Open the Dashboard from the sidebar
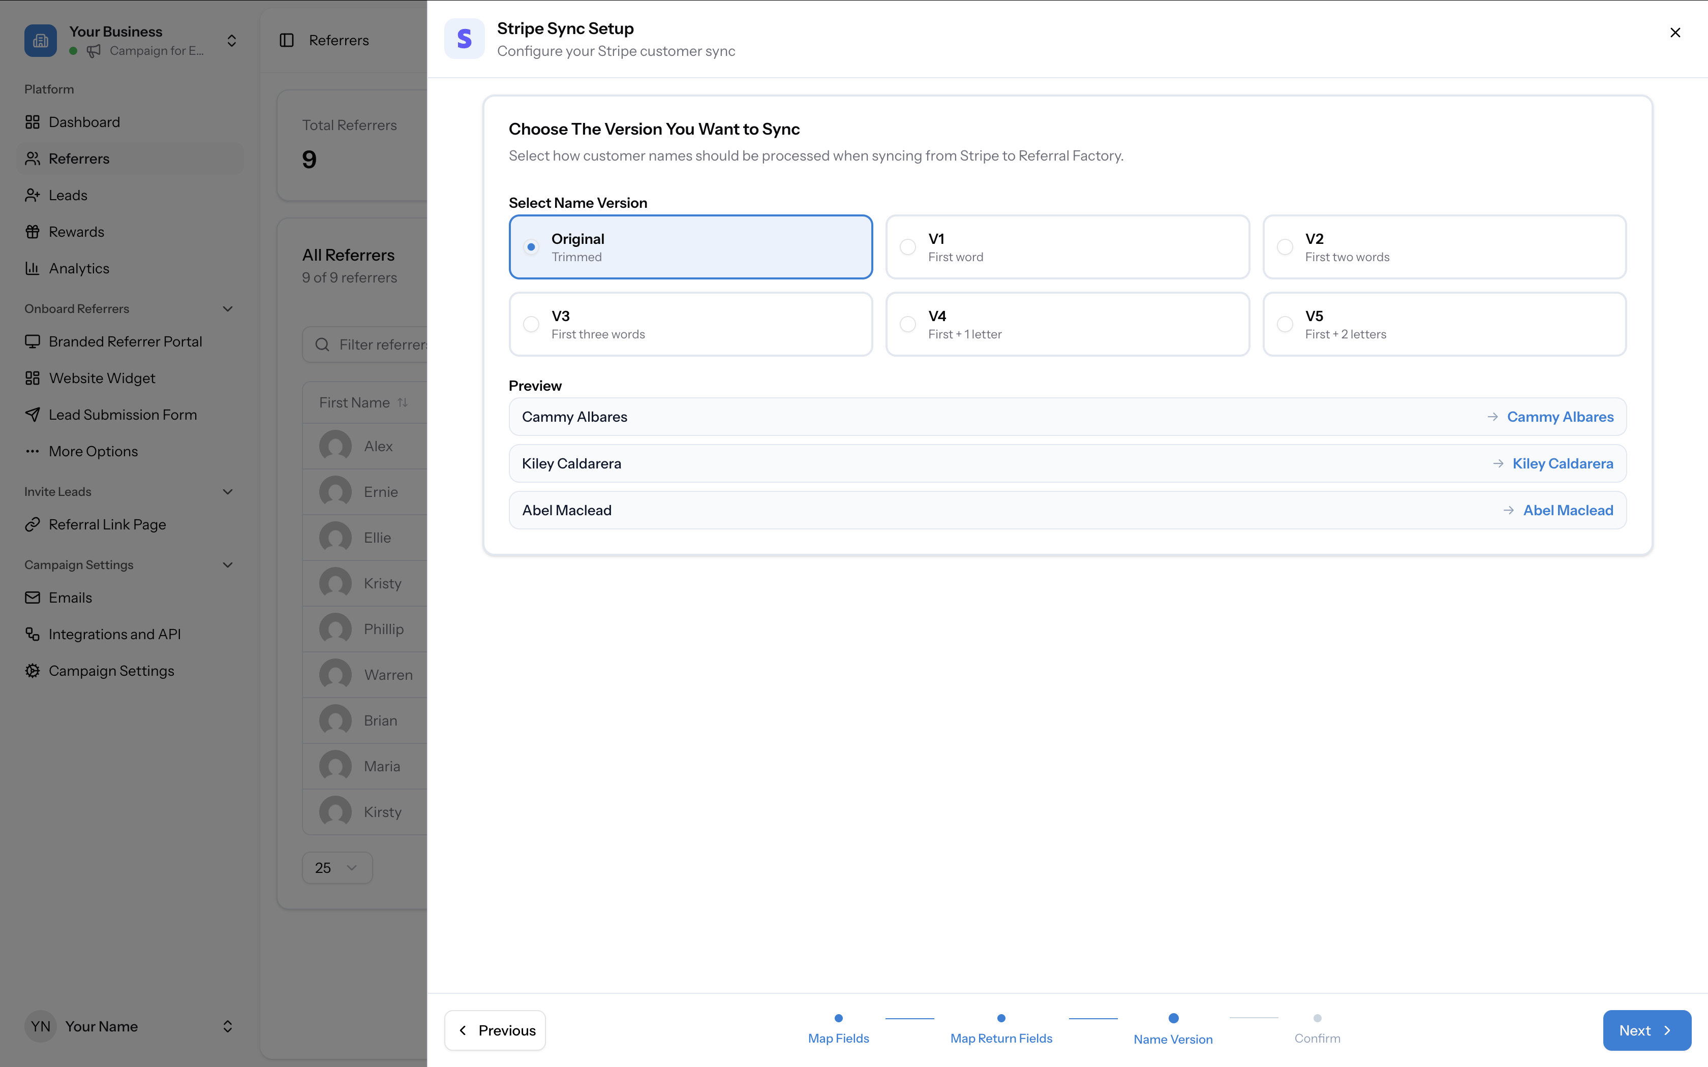Screen dimensions: 1708x1067 (84, 121)
